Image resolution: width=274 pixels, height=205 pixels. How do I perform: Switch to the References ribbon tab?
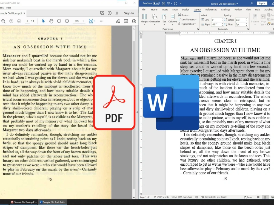211,10
